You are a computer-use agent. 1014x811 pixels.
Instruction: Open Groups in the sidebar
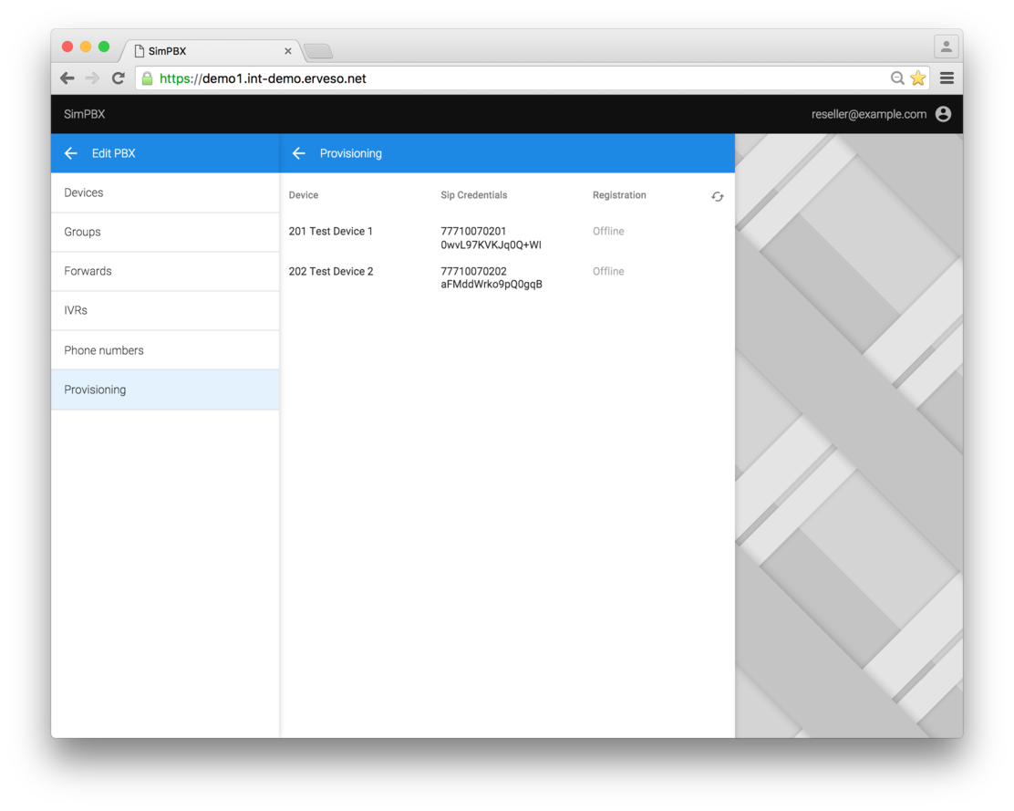click(165, 233)
